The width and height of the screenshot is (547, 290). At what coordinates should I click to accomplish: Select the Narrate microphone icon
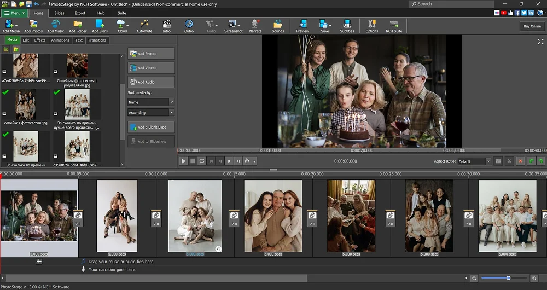click(x=255, y=26)
